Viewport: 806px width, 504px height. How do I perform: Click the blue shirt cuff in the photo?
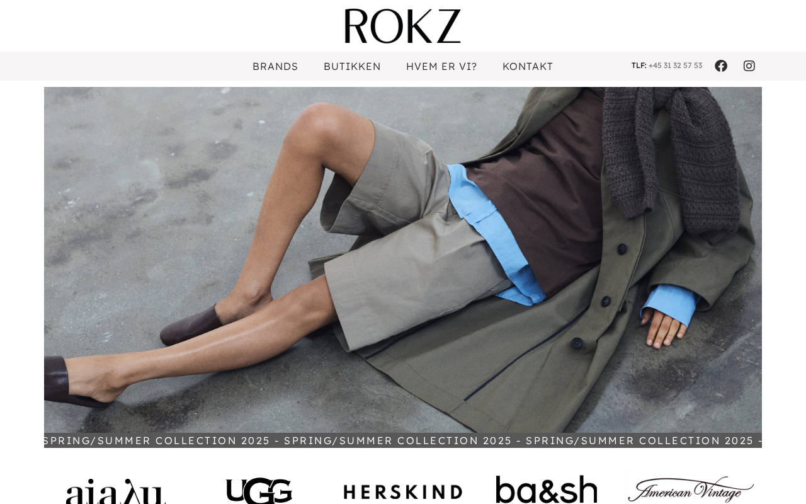[671, 304]
